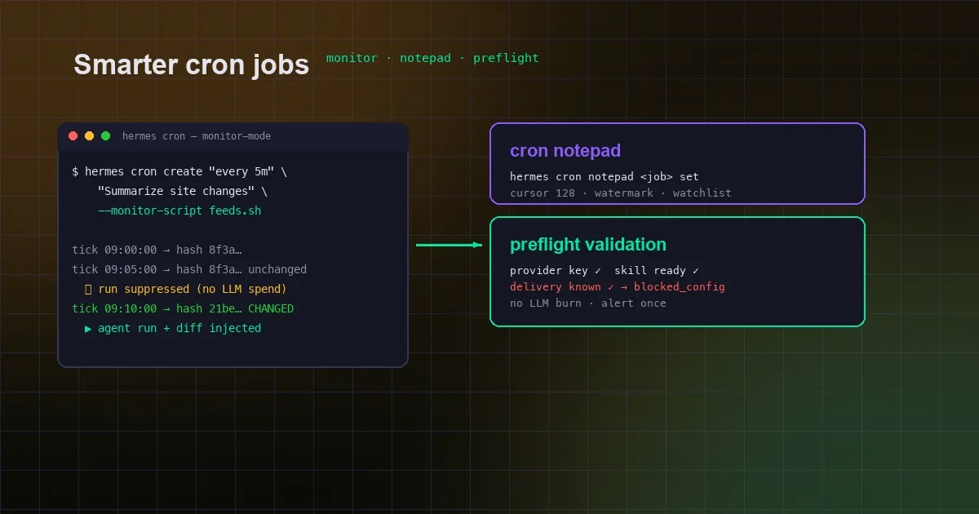Click the "--monitor-script feeds.sh" line

[179, 211]
